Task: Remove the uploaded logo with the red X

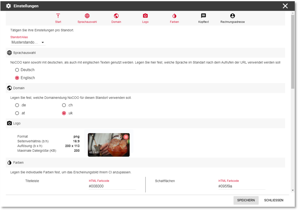Action: point(126,137)
